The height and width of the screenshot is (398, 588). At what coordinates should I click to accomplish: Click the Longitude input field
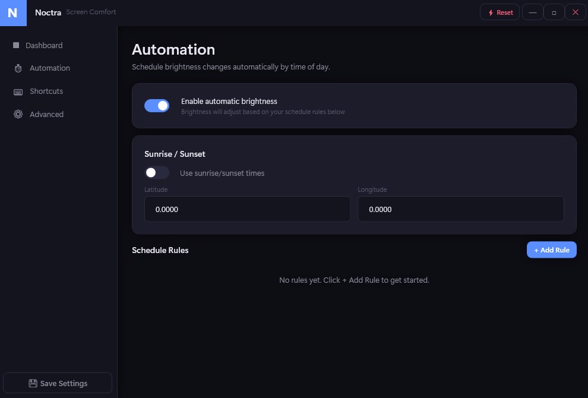click(x=461, y=209)
